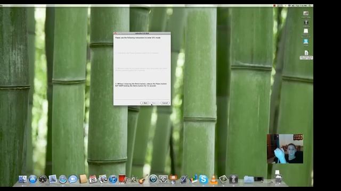Click the redsn0w window title bar

click(x=142, y=33)
